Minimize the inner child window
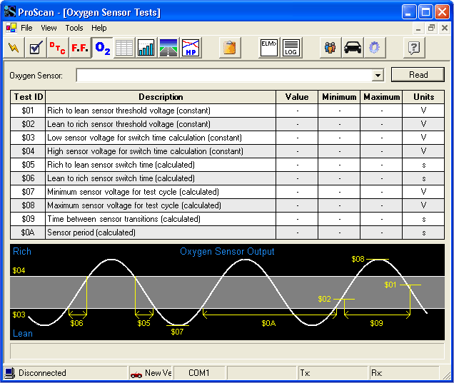This screenshot has height=383, width=454. click(x=418, y=29)
